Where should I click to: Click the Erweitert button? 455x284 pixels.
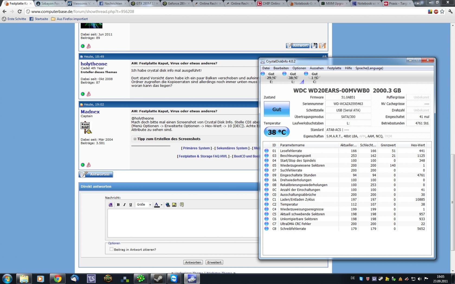[x=214, y=262]
